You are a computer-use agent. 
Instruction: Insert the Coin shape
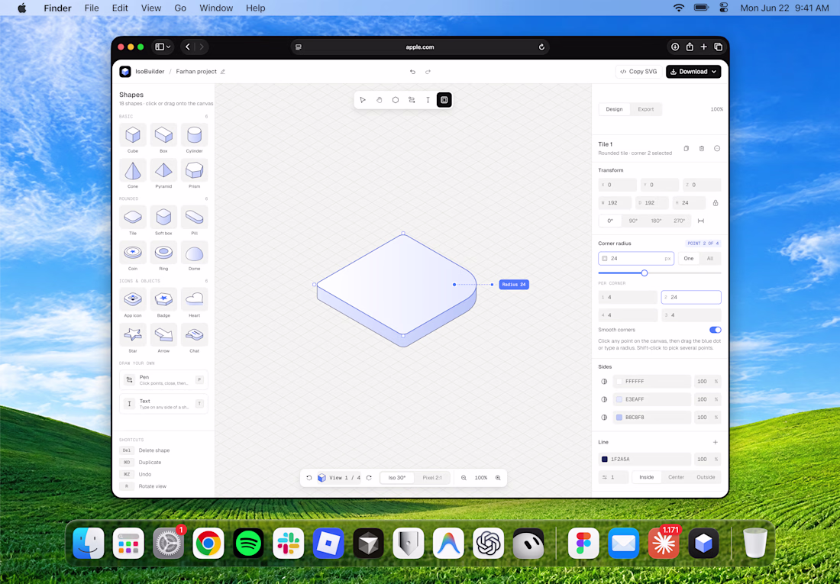pos(133,253)
